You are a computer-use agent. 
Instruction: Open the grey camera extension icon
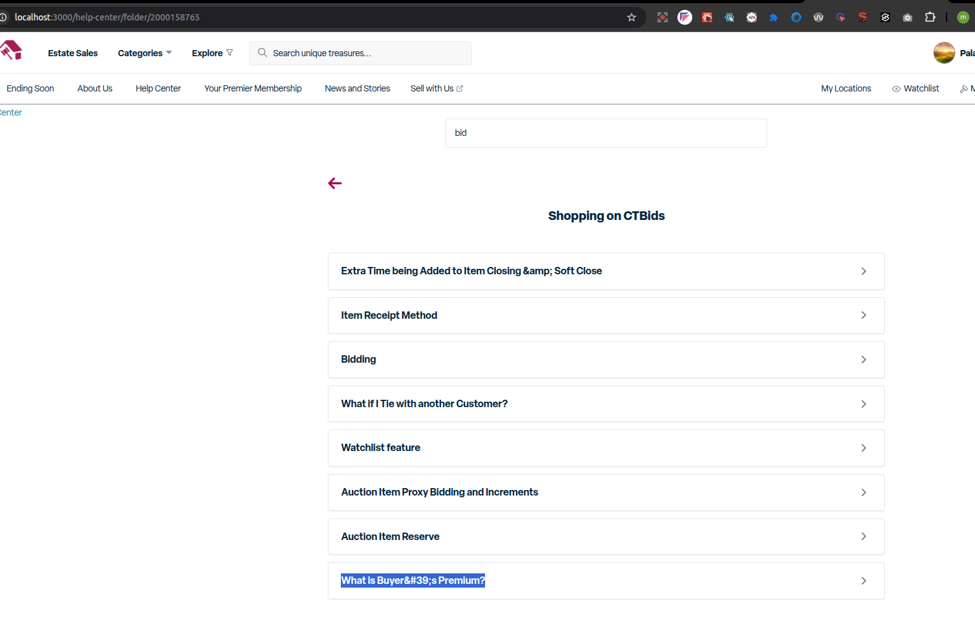908,17
